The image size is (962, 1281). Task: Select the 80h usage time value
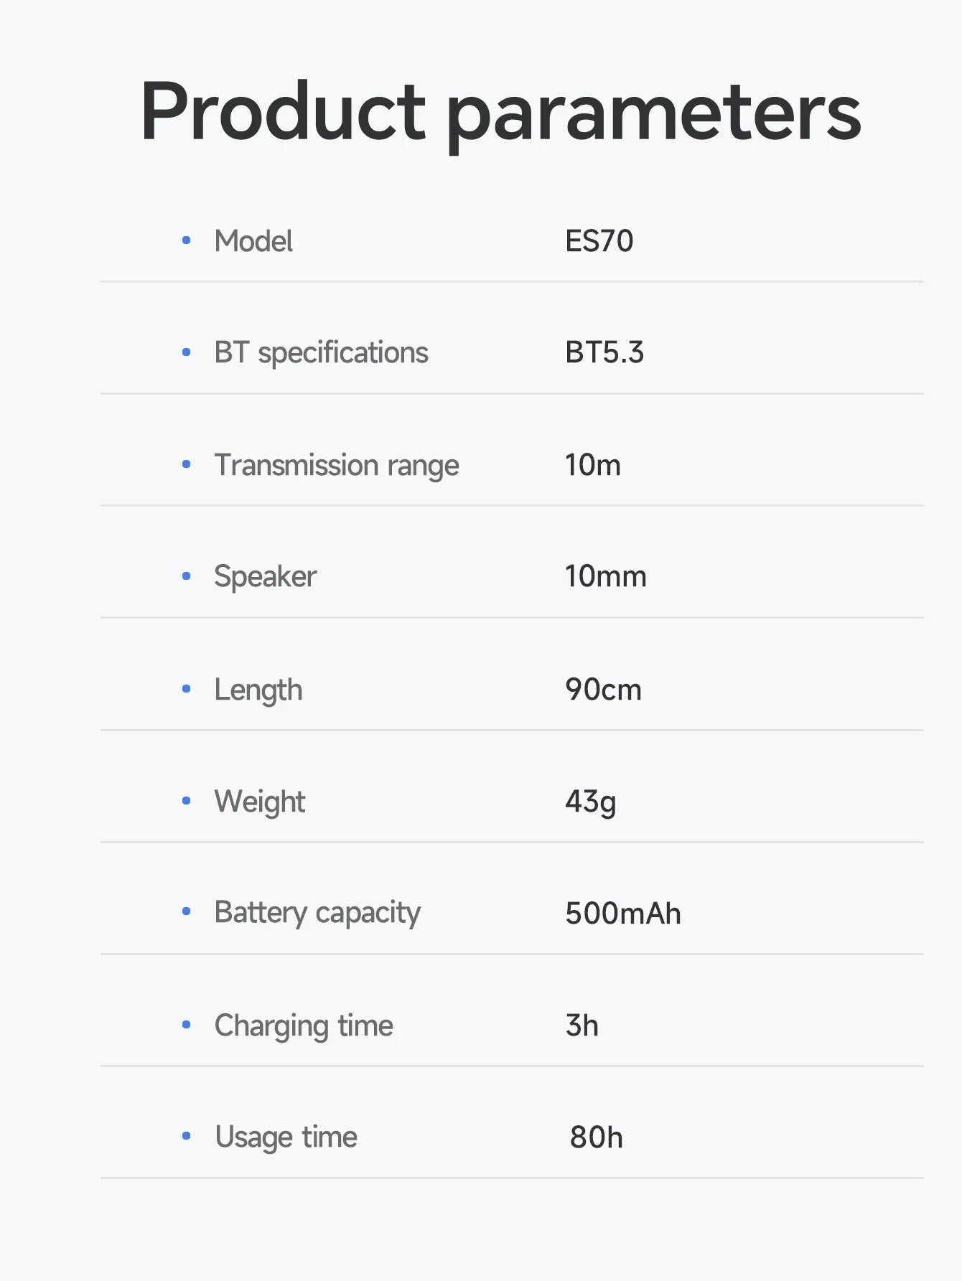tap(596, 1137)
